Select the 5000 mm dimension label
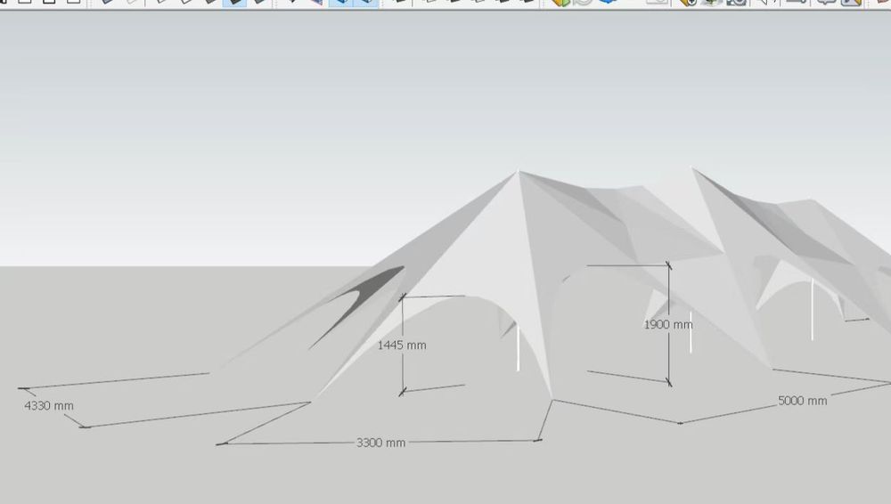Image resolution: width=891 pixels, height=504 pixels. click(x=803, y=401)
